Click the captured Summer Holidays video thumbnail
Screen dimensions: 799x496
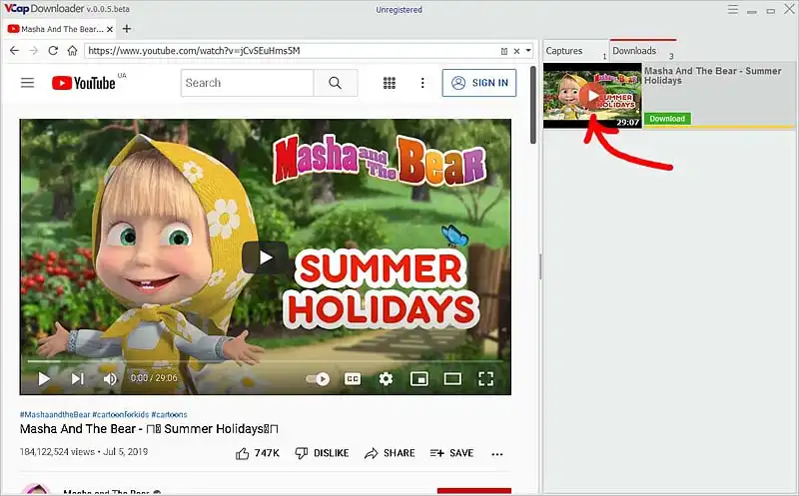(592, 95)
